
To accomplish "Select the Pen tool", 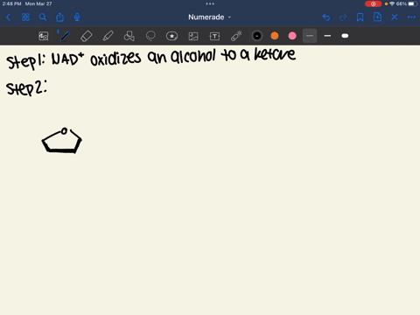I will (x=65, y=36).
